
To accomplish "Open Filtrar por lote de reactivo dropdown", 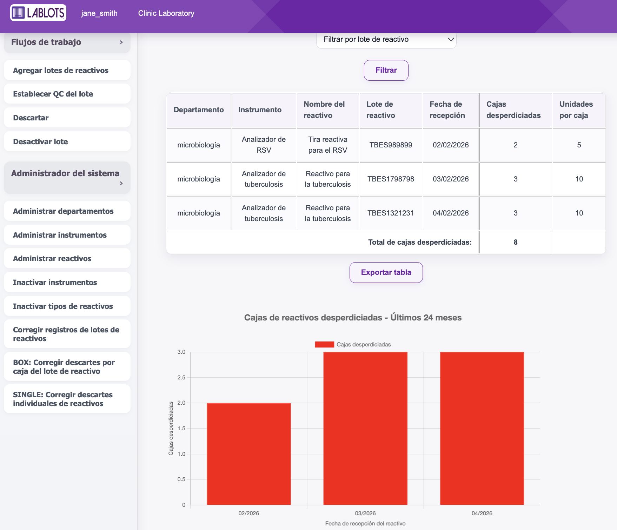I will [x=386, y=39].
